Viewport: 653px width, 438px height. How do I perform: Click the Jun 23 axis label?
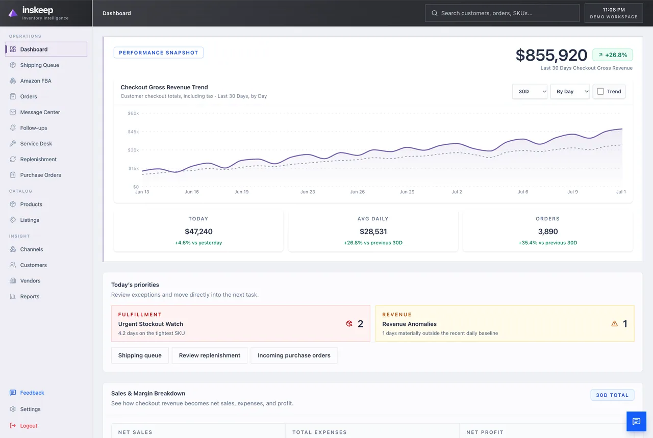pyautogui.click(x=308, y=192)
